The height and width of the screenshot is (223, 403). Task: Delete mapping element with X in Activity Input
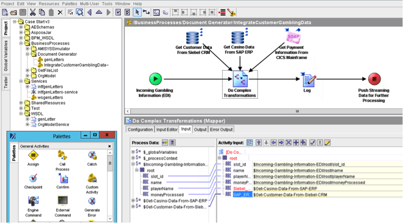(289, 142)
